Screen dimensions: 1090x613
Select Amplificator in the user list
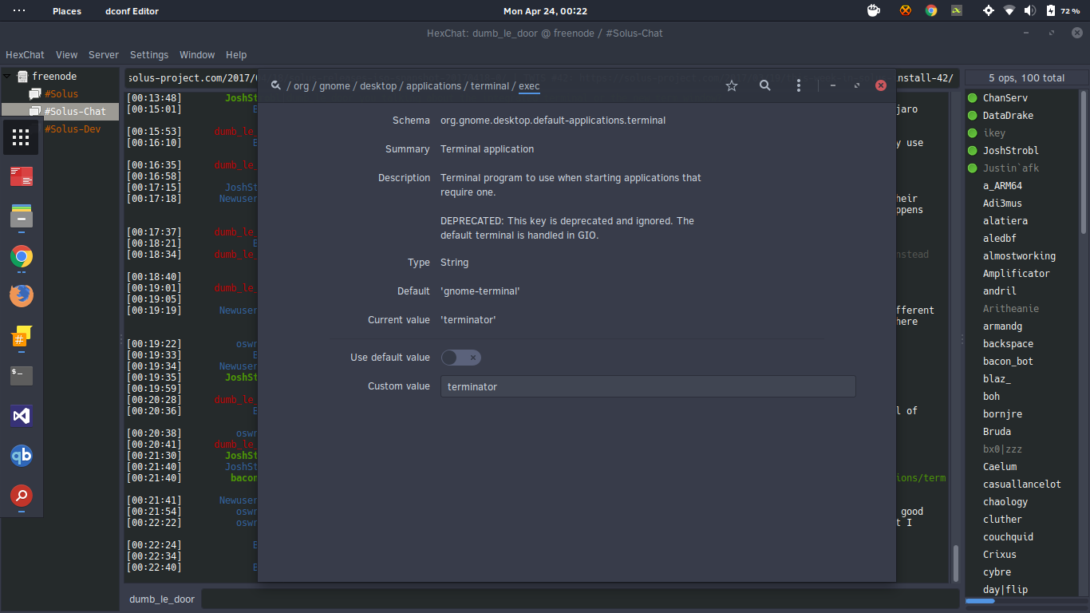(1016, 274)
